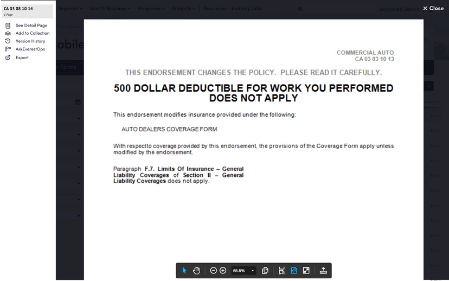Select CA 03 08 10 14 document entry

[28, 11]
